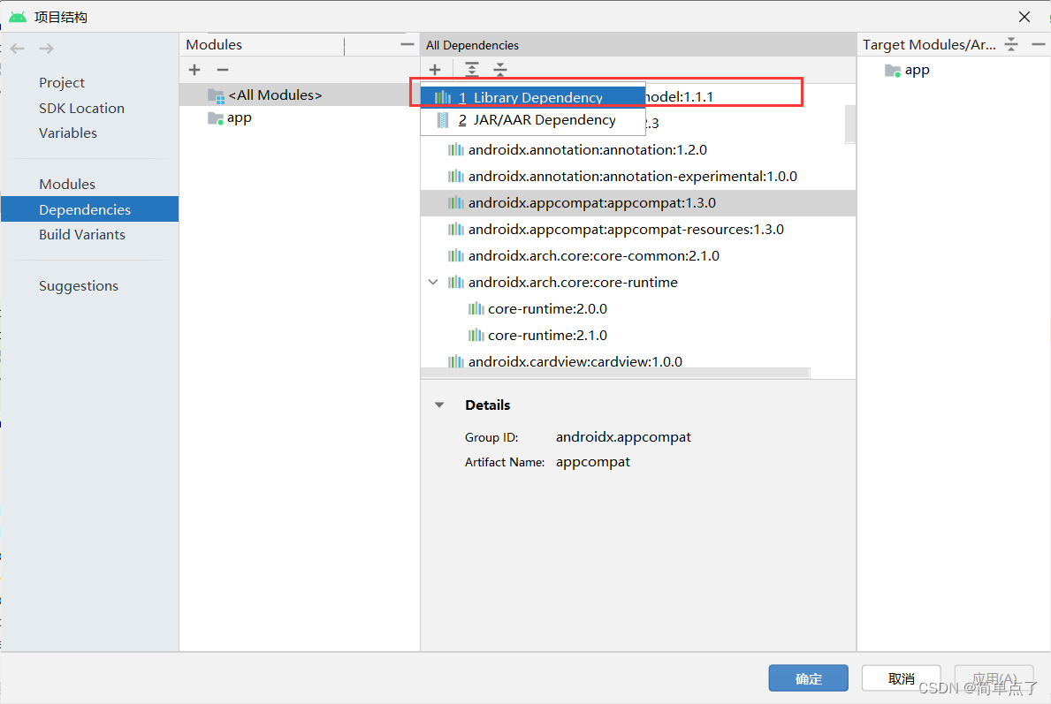This screenshot has height=704, width=1051.
Task: Click the back navigation arrow
Action: pos(16,49)
